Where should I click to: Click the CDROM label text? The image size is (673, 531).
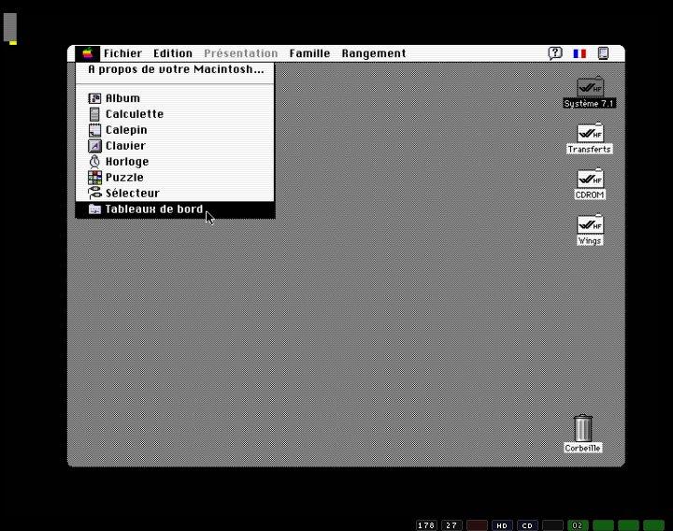tap(590, 194)
